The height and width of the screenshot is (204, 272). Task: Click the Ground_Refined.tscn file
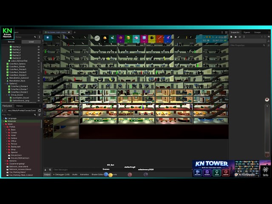click(x=20, y=158)
